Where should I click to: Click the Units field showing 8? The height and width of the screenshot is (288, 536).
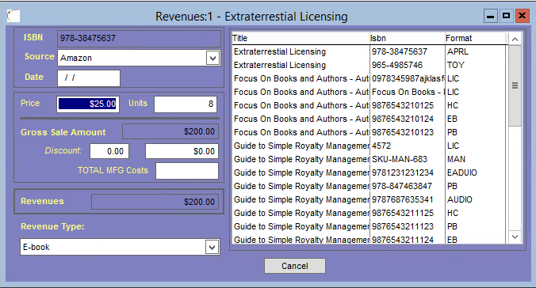186,104
